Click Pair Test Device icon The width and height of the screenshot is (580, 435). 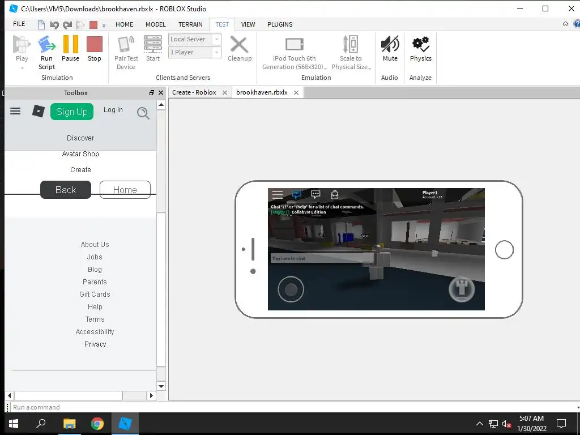click(x=126, y=44)
